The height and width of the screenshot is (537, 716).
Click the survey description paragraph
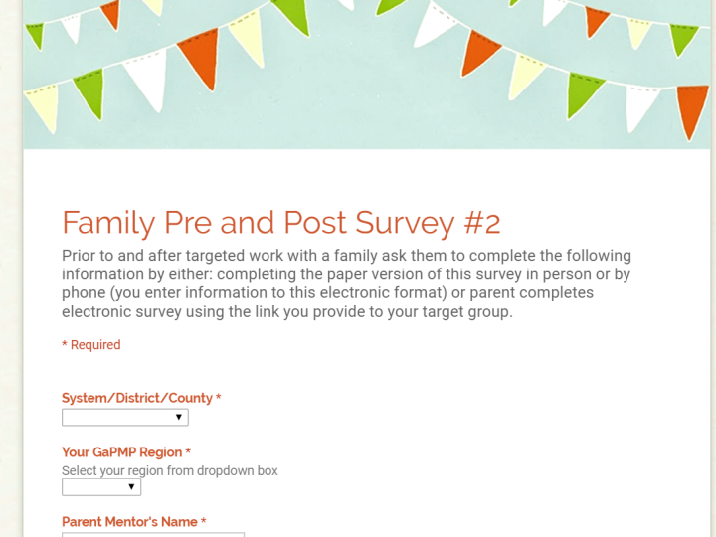point(347,283)
